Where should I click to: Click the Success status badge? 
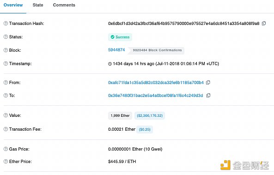click(x=120, y=37)
